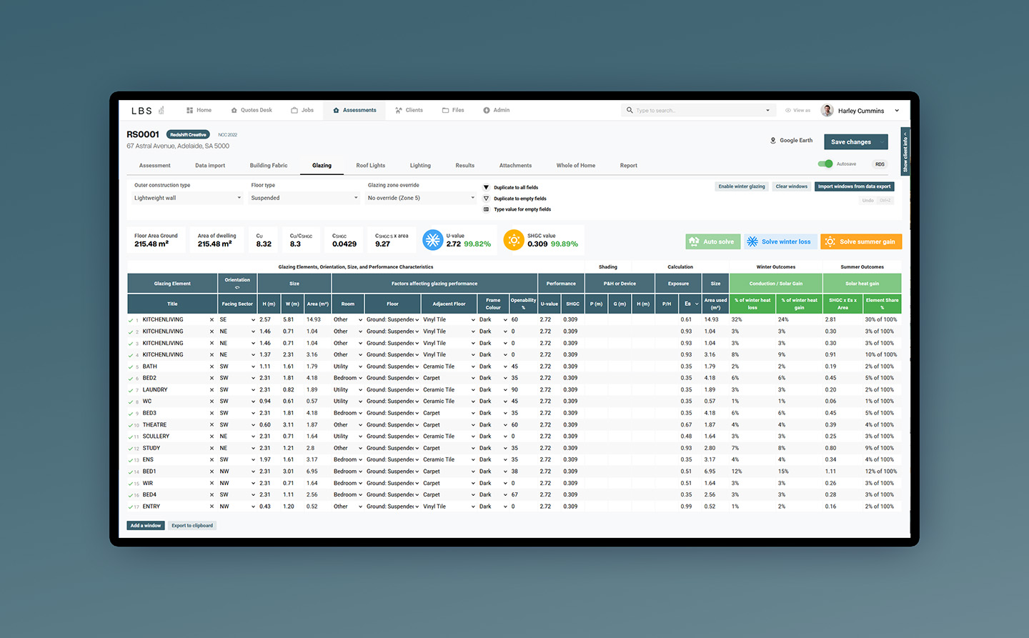Viewport: 1029px width, 638px height.
Task: Expand the Show client info side panel
Action: tap(905, 151)
